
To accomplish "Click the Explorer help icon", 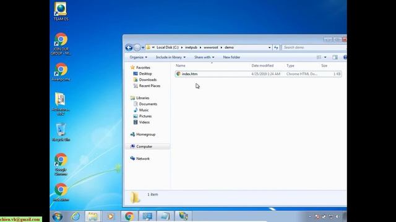I will click(345, 57).
